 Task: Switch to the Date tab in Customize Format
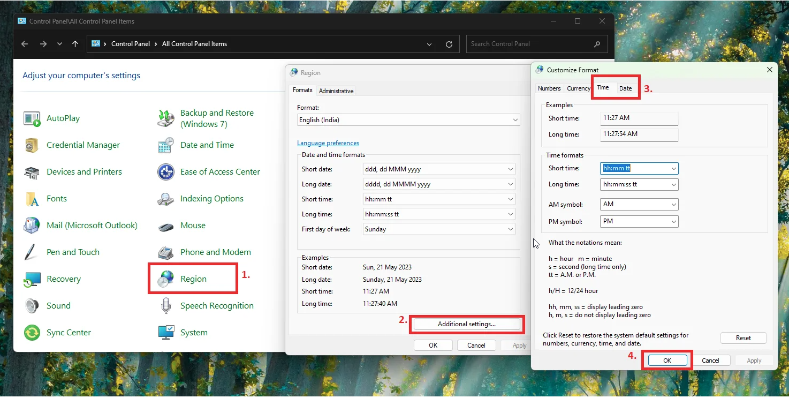[625, 88]
